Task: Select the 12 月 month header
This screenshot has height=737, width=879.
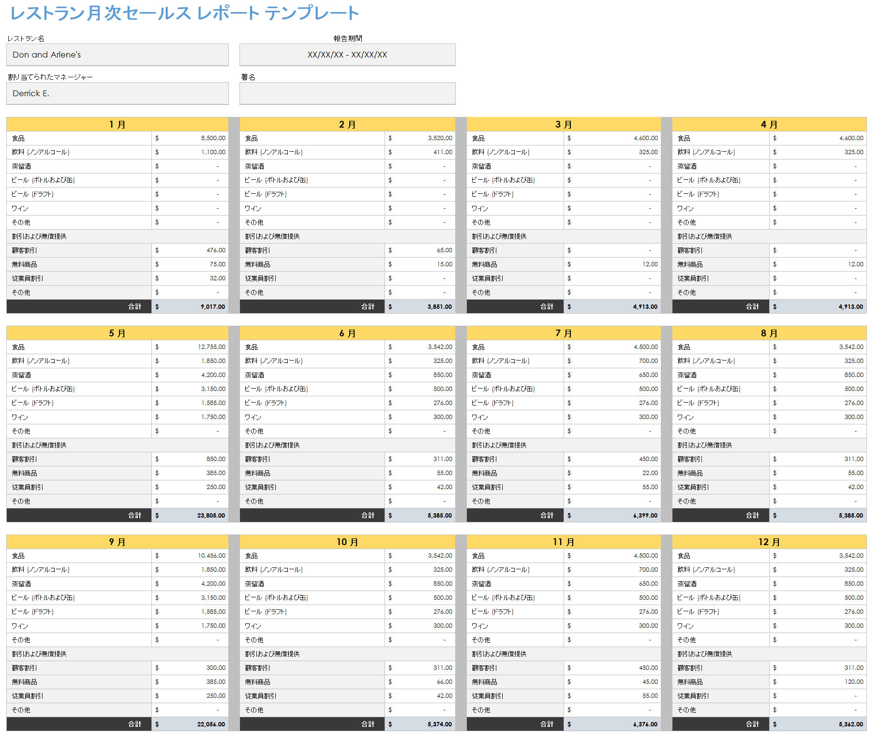Action: tap(769, 542)
